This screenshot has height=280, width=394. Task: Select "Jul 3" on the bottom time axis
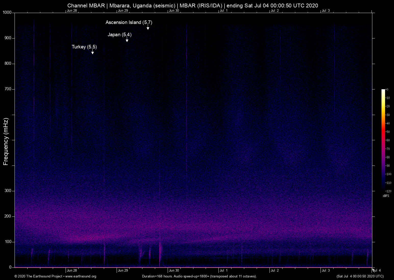326,271
